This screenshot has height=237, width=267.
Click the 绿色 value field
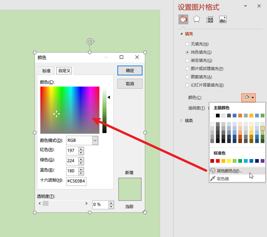(x=72, y=161)
